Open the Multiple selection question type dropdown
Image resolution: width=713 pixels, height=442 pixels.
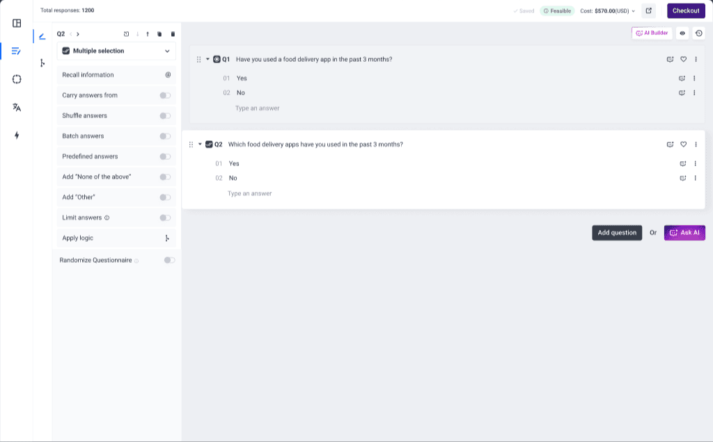tap(116, 51)
